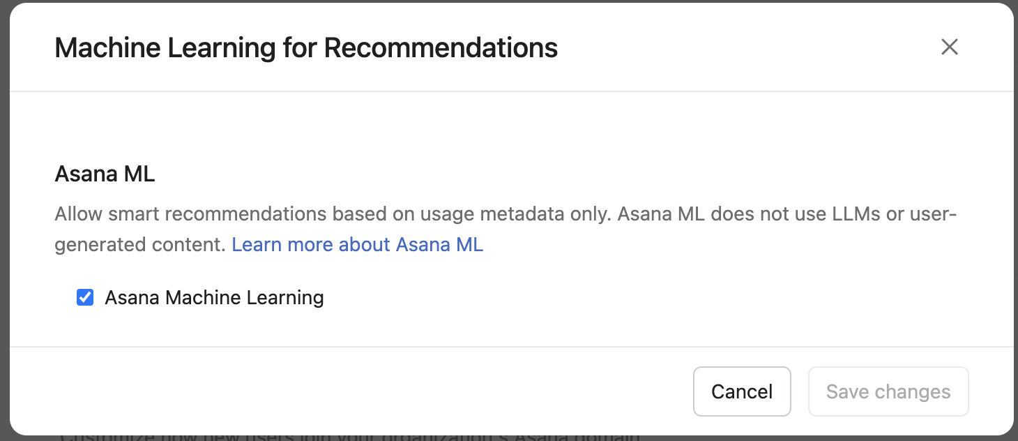Click the partially hidden text below the modal
1018x441 pixels.
point(349,436)
